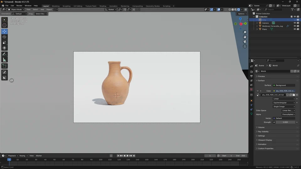Viewport: 301px width, 169px height.
Task: Open the World properties tab
Action: tap(251, 90)
